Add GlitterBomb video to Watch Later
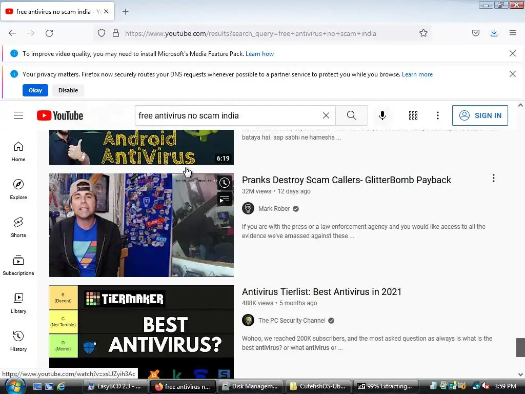 pos(225,183)
